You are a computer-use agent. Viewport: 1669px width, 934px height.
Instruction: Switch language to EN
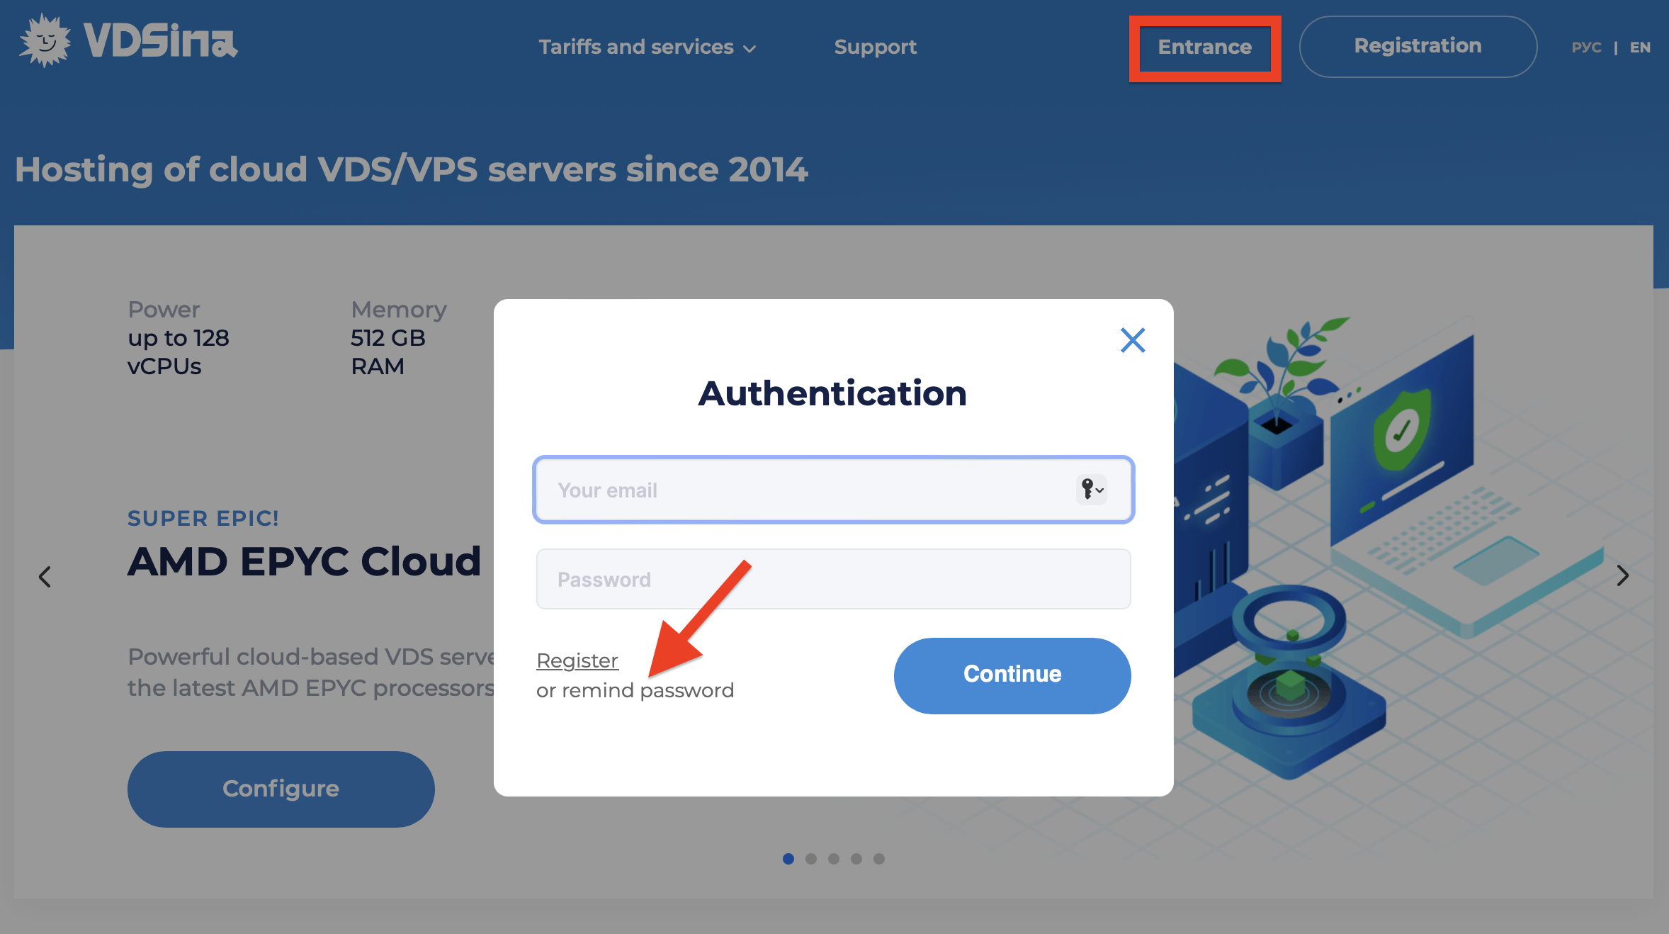click(x=1639, y=47)
